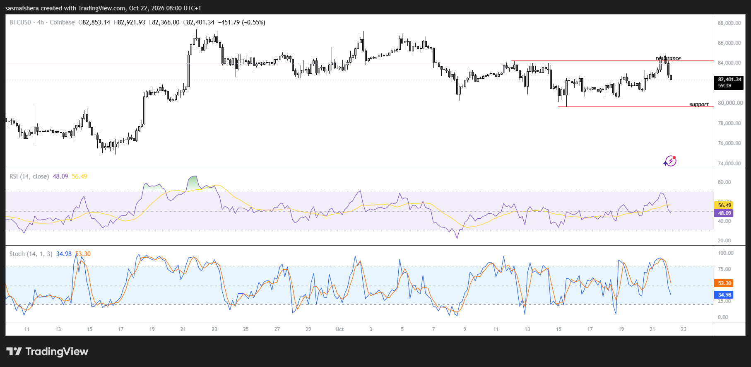Click the 84,000.00 price axis label
Image resolution: width=751 pixels, height=367 pixels.
(729, 63)
